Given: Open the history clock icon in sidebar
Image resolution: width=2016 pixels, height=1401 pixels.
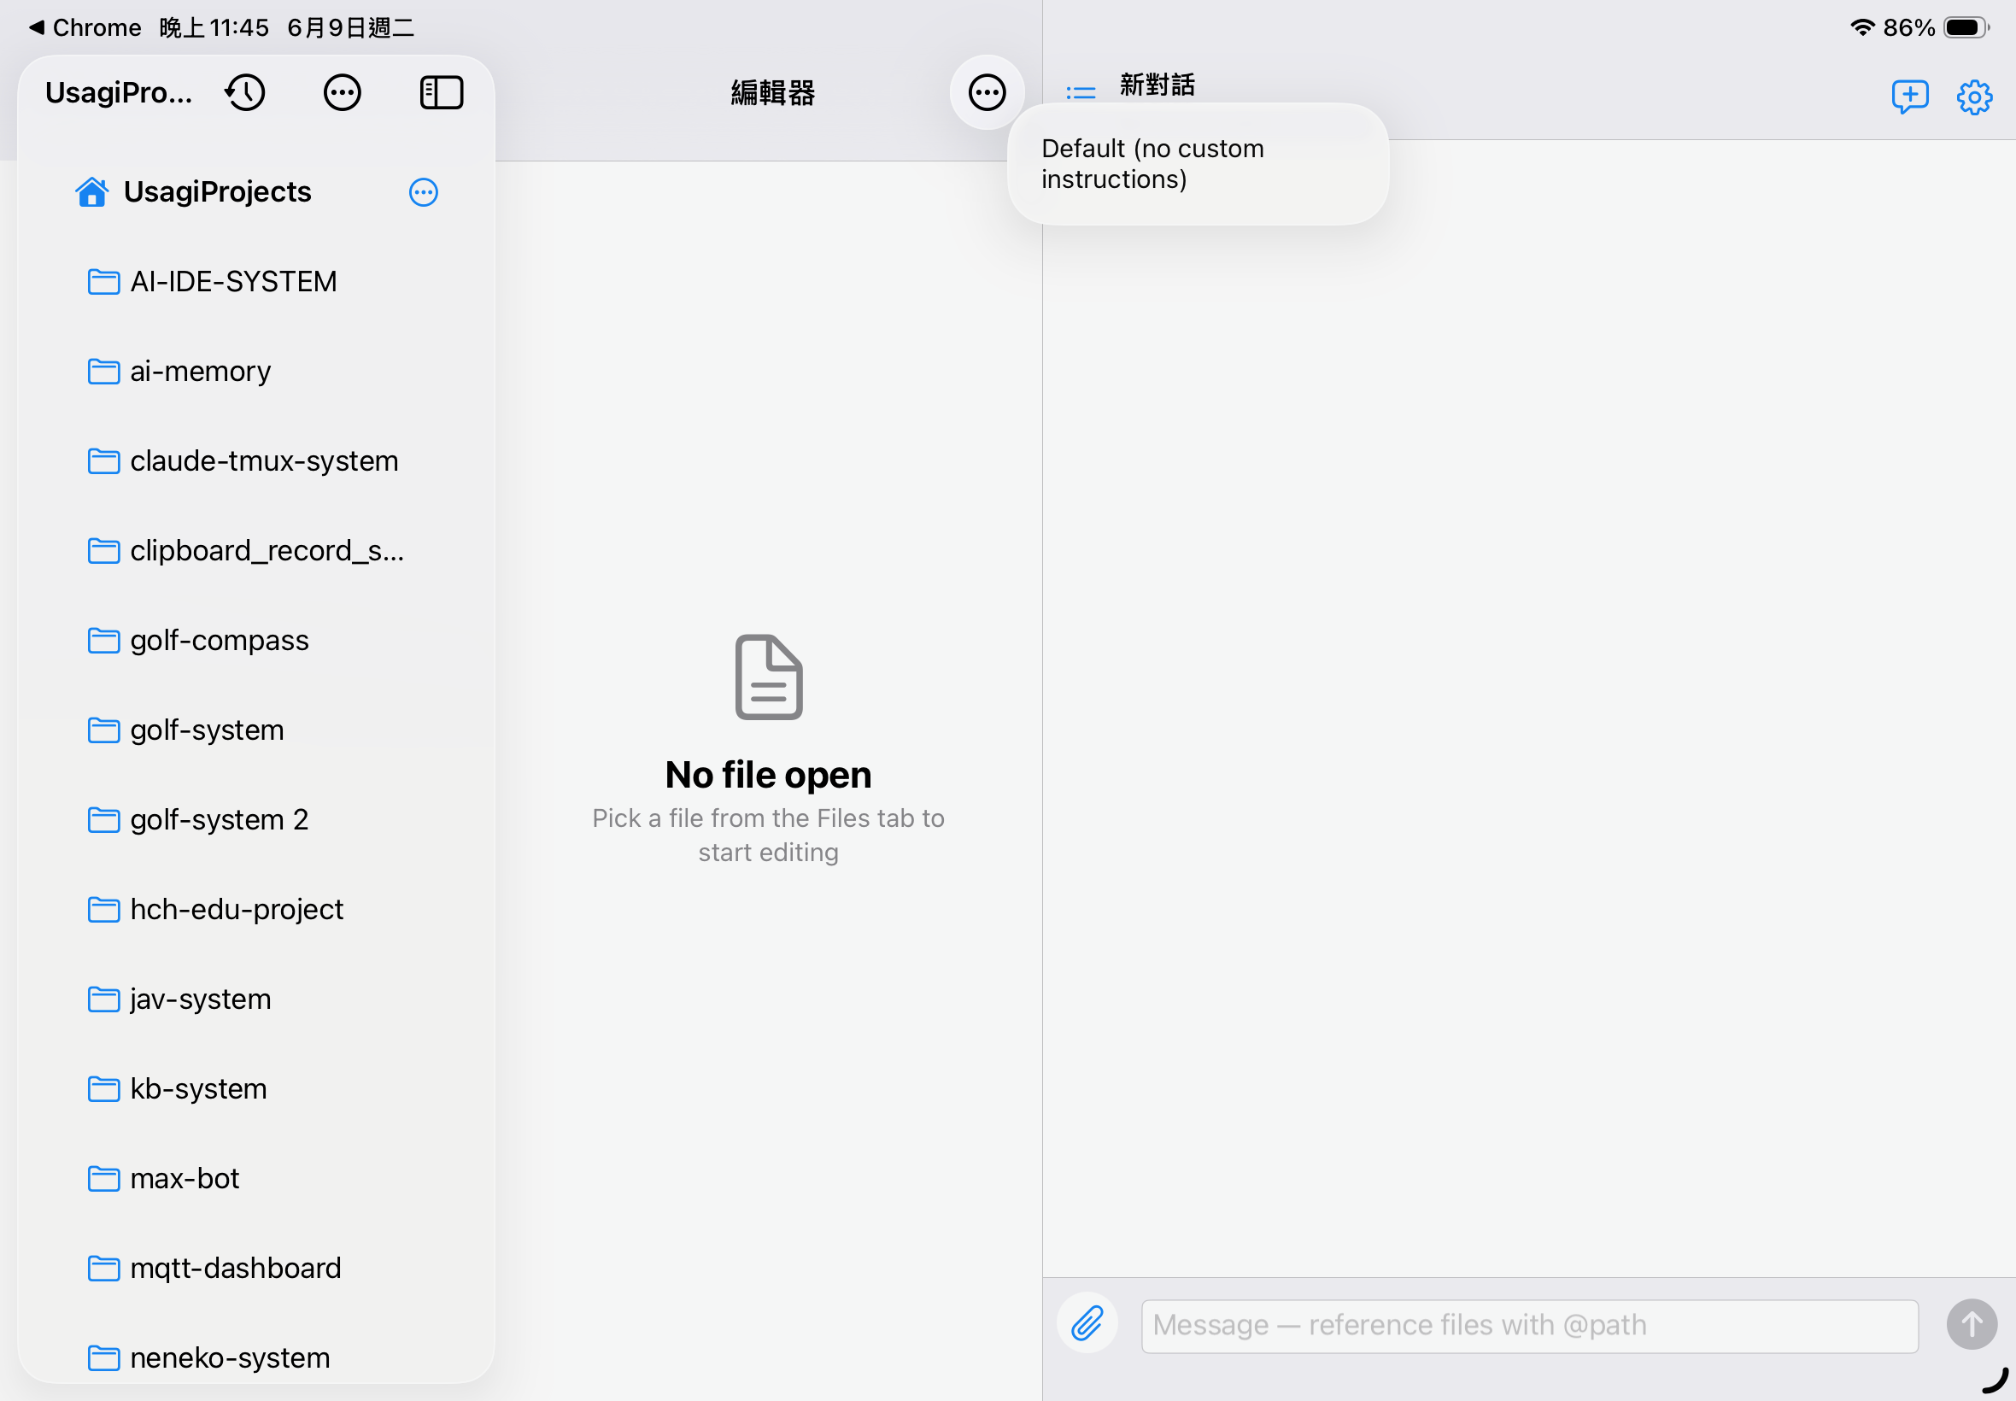Looking at the screenshot, I should click(245, 92).
